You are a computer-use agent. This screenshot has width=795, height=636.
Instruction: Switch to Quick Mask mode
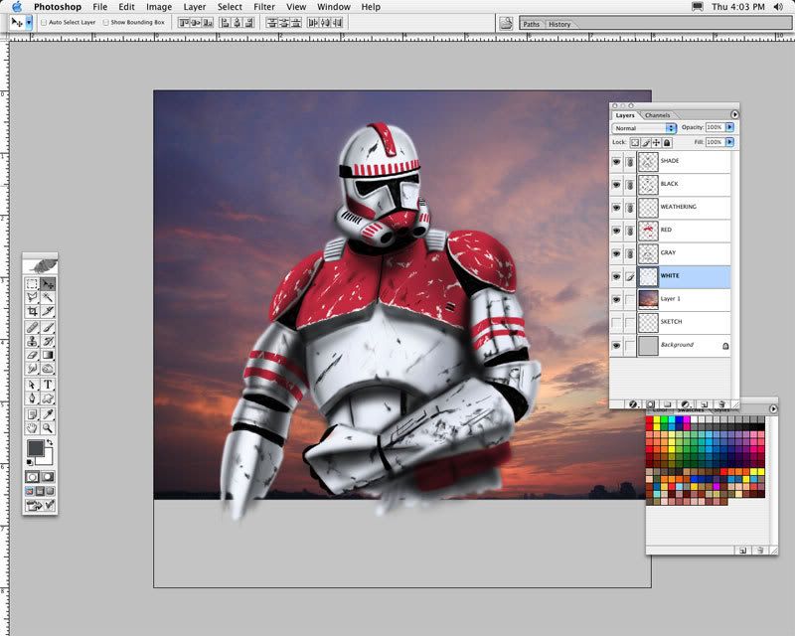click(48, 477)
